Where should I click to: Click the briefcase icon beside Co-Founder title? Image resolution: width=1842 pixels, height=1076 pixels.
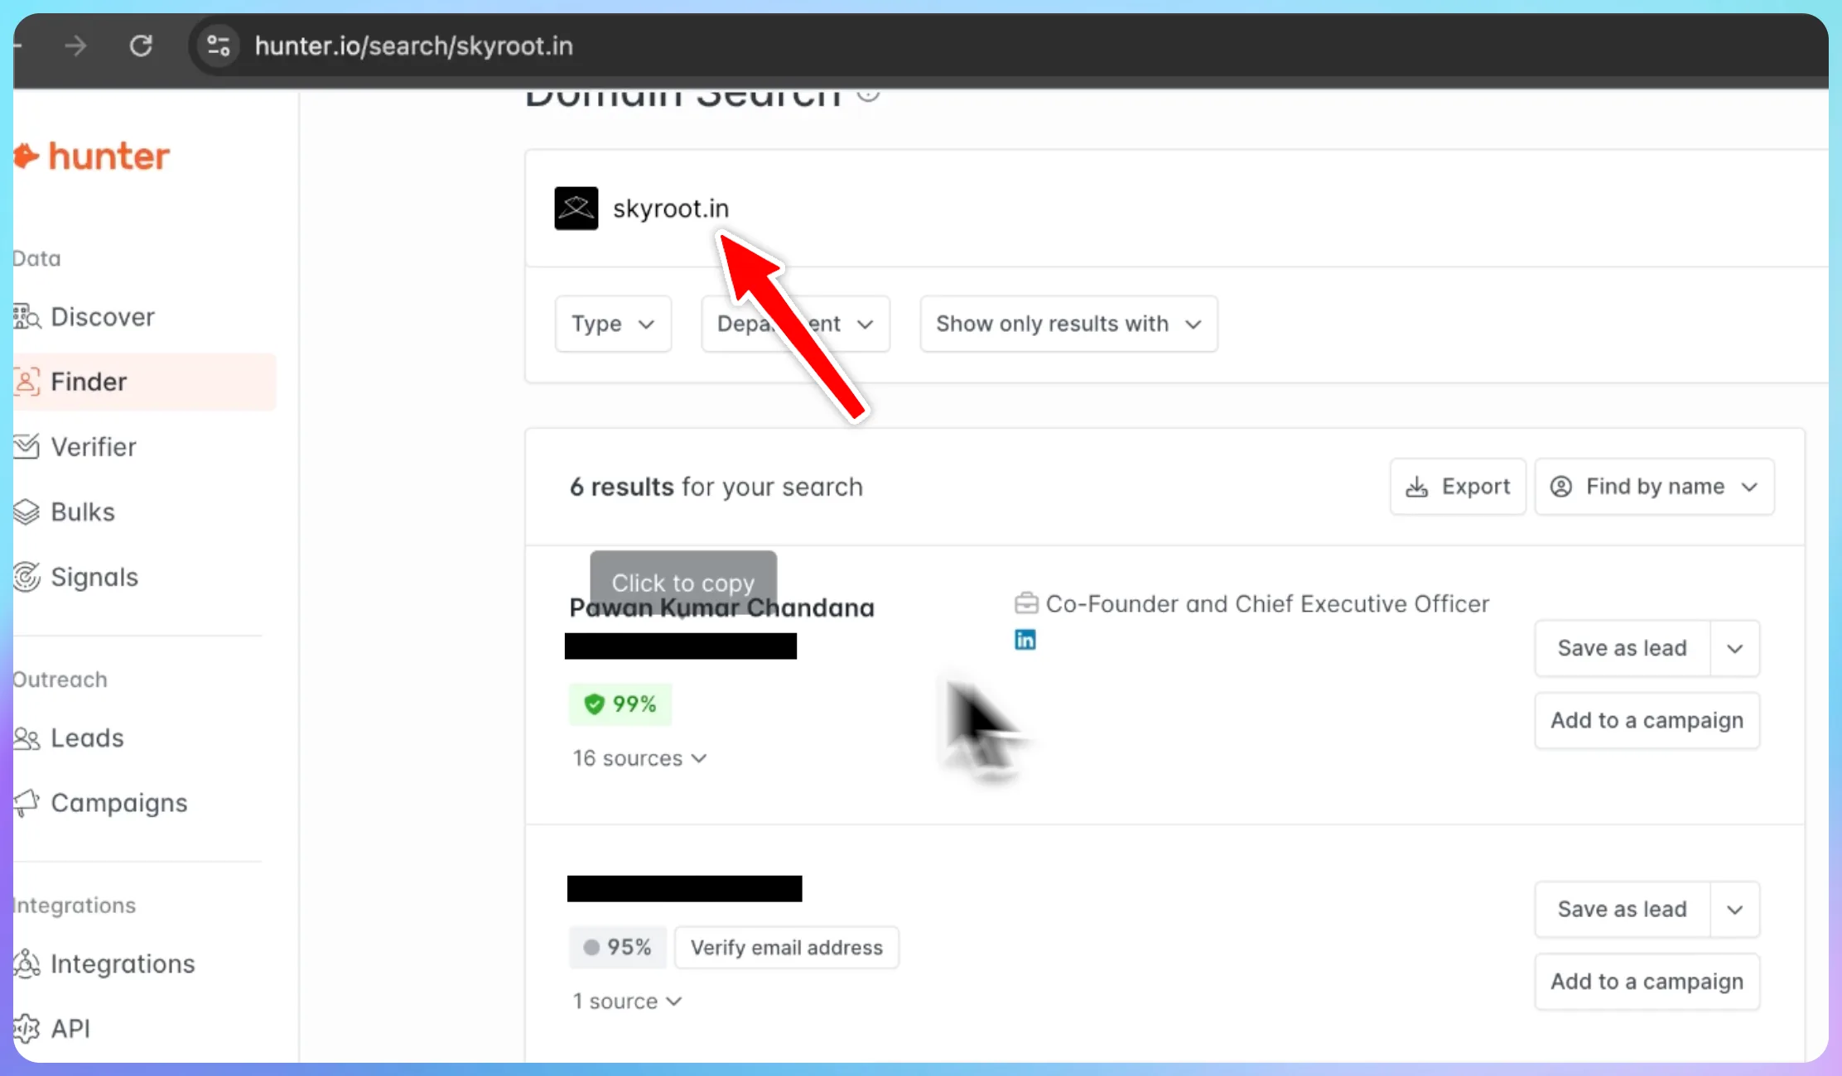click(x=1026, y=603)
